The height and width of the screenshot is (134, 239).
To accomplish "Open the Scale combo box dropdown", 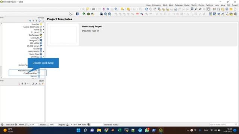I will coord(72,125).
